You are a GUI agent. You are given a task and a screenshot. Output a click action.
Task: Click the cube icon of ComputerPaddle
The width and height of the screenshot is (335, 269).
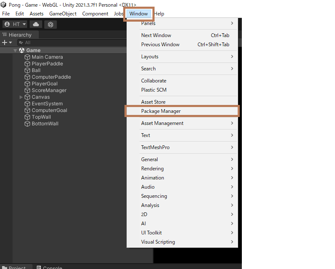[27, 77]
